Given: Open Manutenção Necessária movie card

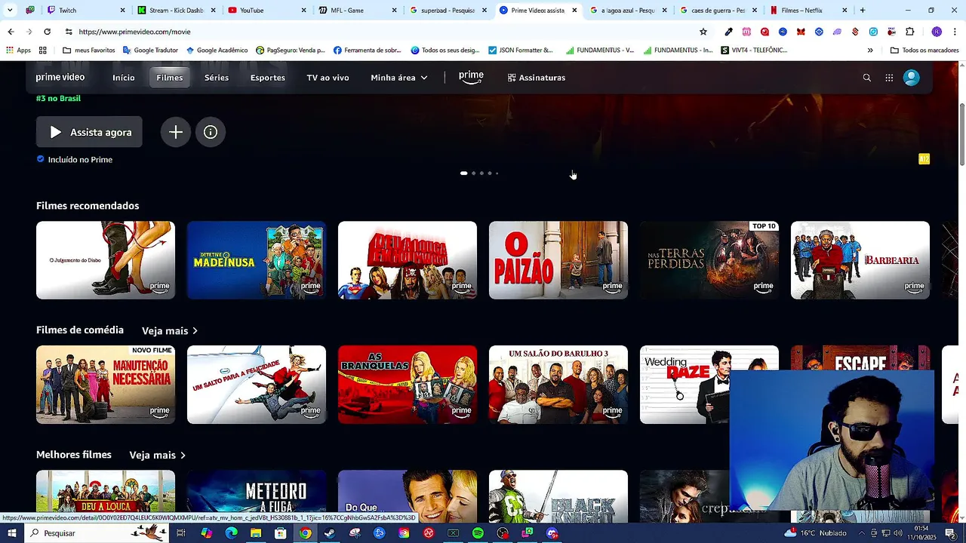Looking at the screenshot, I should (106, 385).
